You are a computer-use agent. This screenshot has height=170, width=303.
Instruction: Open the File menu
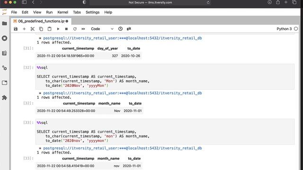click(14, 12)
